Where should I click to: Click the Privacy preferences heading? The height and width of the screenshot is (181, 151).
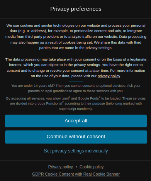[x=76, y=9]
